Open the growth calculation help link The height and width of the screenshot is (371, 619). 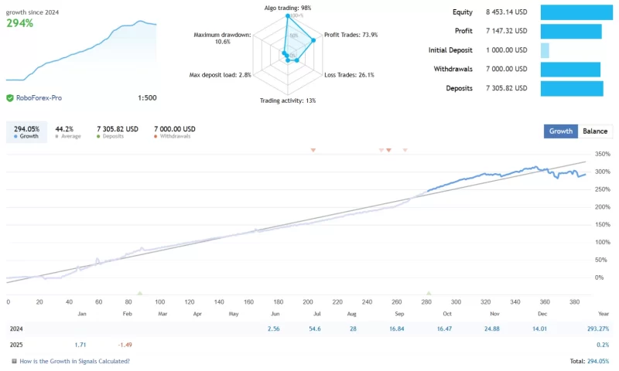74,361
